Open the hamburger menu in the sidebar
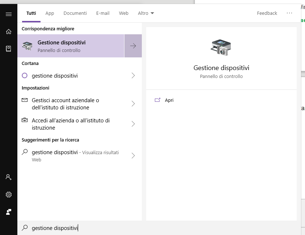 tap(9, 14)
